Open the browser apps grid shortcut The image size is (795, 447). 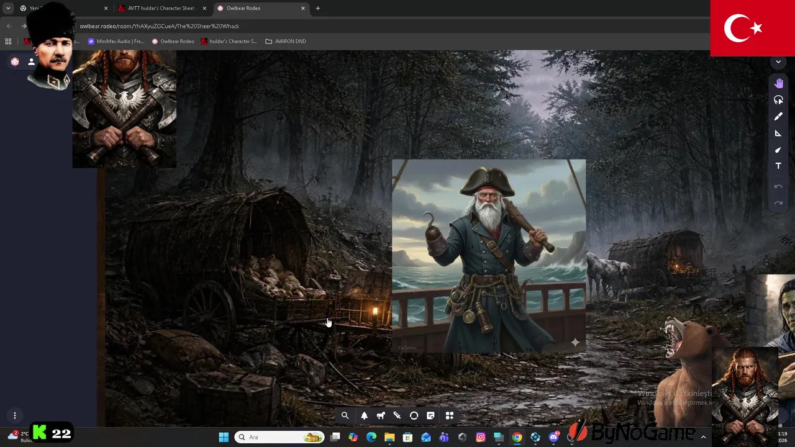(x=8, y=41)
